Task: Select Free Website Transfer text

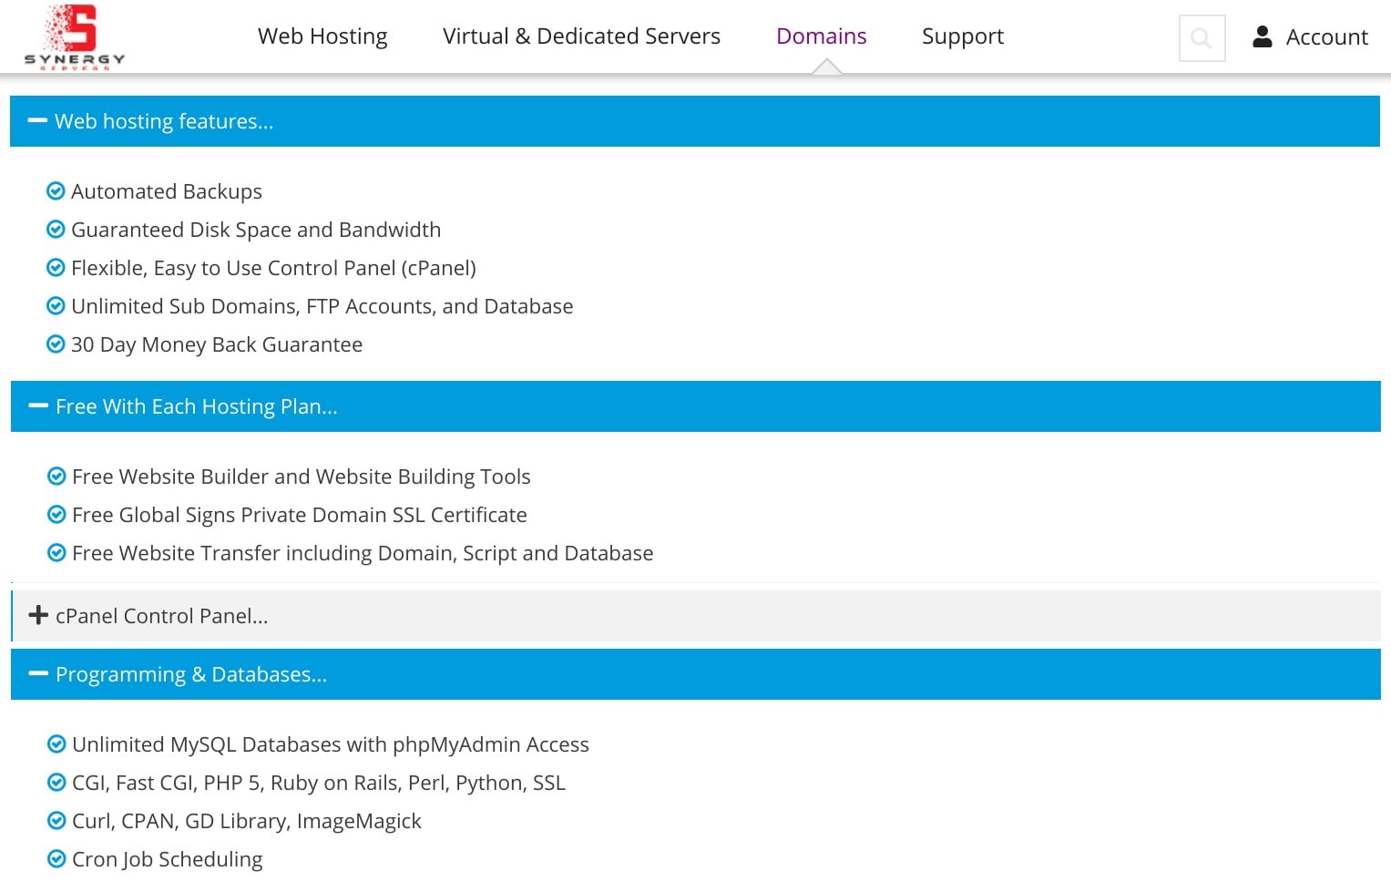Action: (x=363, y=553)
